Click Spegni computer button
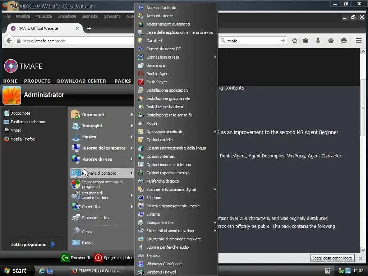 tap(114, 258)
